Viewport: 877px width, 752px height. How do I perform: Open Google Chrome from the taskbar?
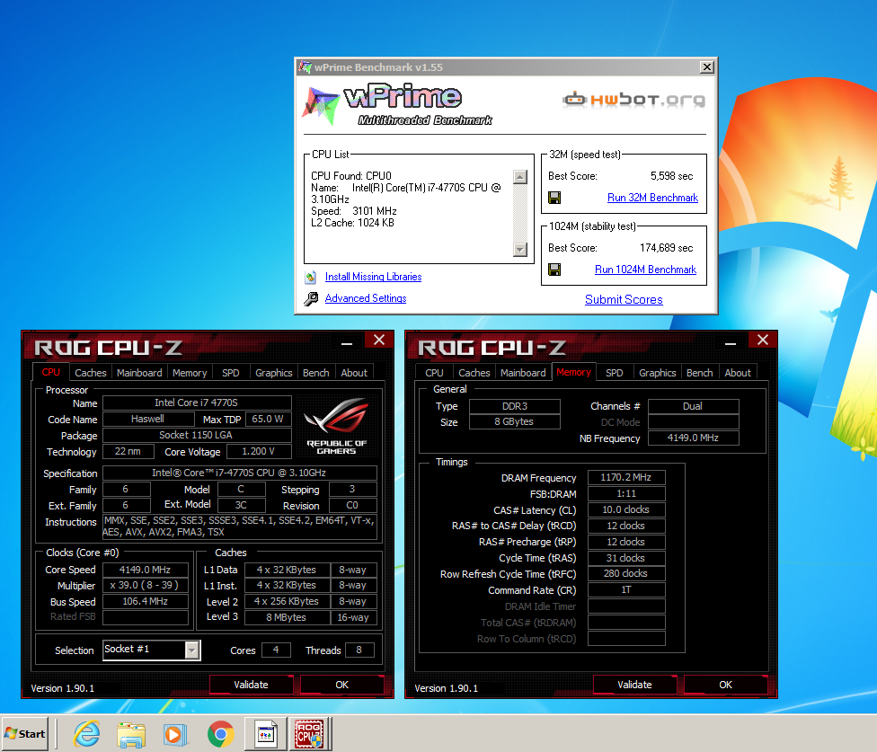click(220, 734)
